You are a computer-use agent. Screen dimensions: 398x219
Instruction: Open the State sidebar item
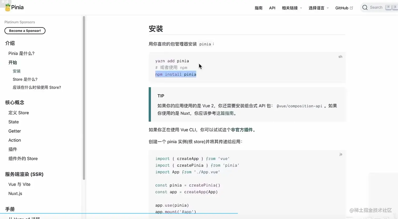click(14, 122)
